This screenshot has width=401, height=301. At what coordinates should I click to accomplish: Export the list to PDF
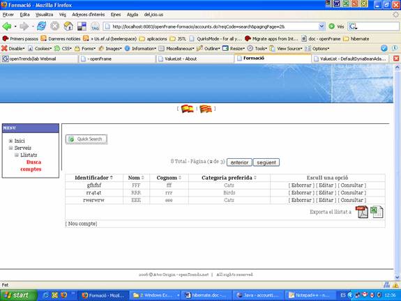pos(363,212)
